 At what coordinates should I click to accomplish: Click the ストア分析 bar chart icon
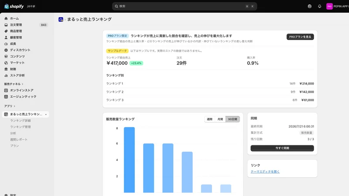pos(6,75)
